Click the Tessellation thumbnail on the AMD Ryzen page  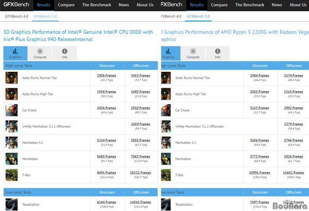point(166,204)
